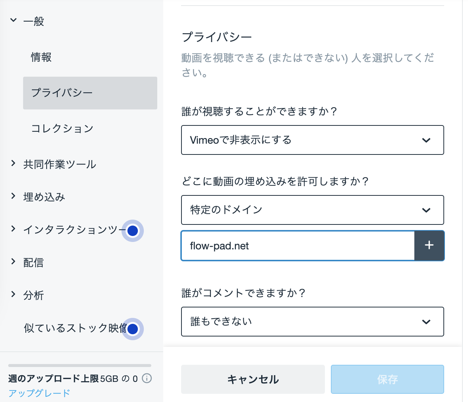The height and width of the screenshot is (402, 468).
Task: Select 情報 in the sidebar
Action: pos(41,57)
